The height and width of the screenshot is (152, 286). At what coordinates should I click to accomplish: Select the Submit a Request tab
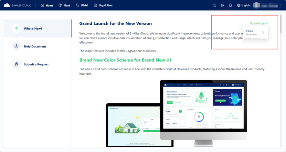tap(38, 64)
